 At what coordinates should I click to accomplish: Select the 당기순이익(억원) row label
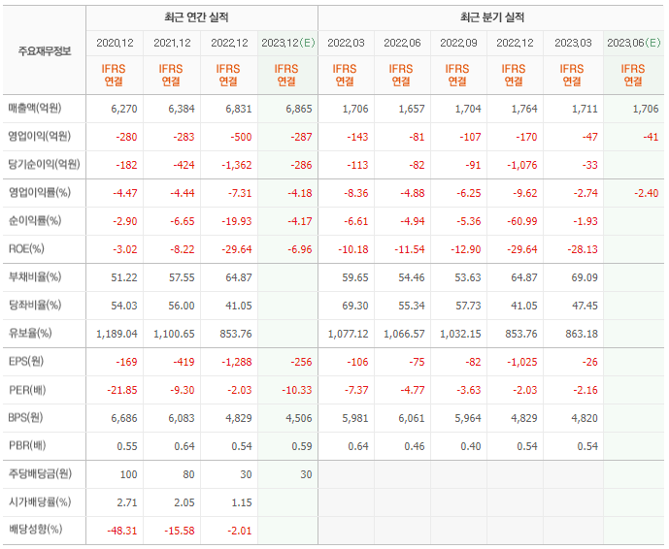(44, 165)
